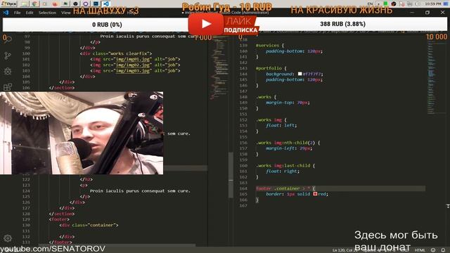
Task: Click the Visual Studio Code taskbar button
Action: tap(106, 4)
